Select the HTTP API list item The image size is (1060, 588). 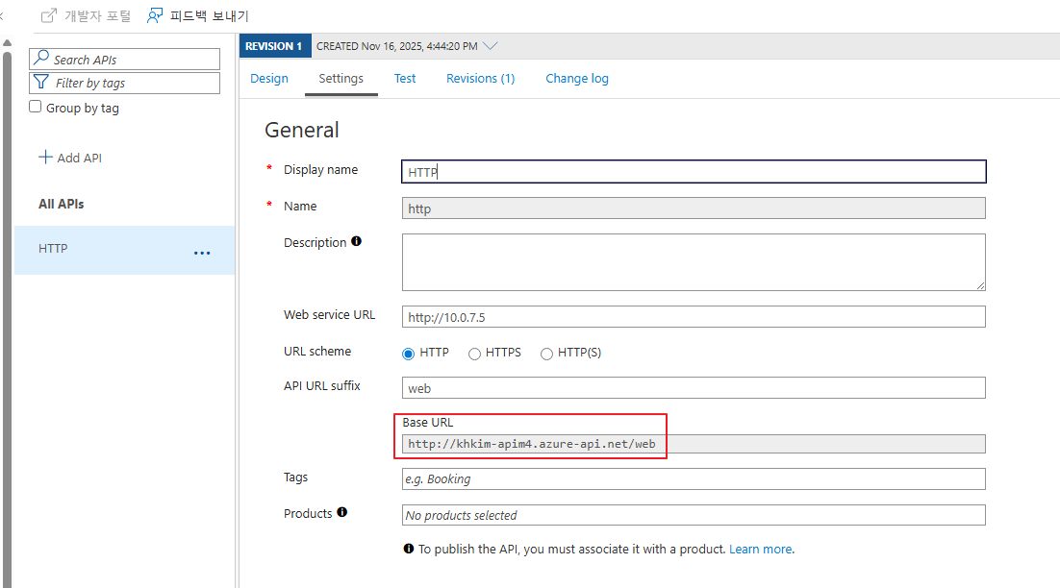(x=125, y=250)
